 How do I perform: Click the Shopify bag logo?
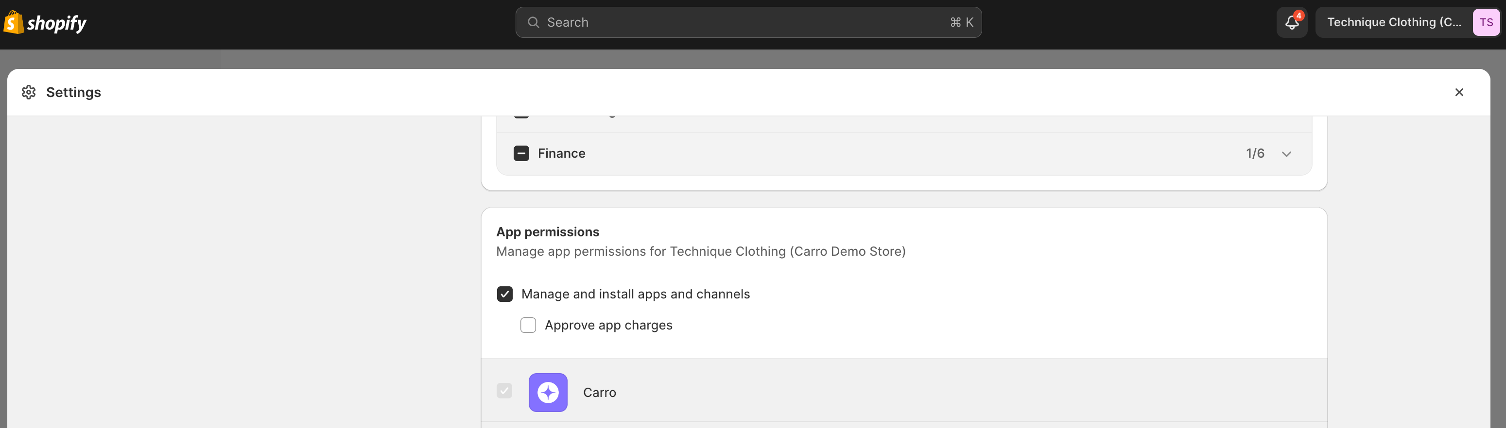(13, 23)
